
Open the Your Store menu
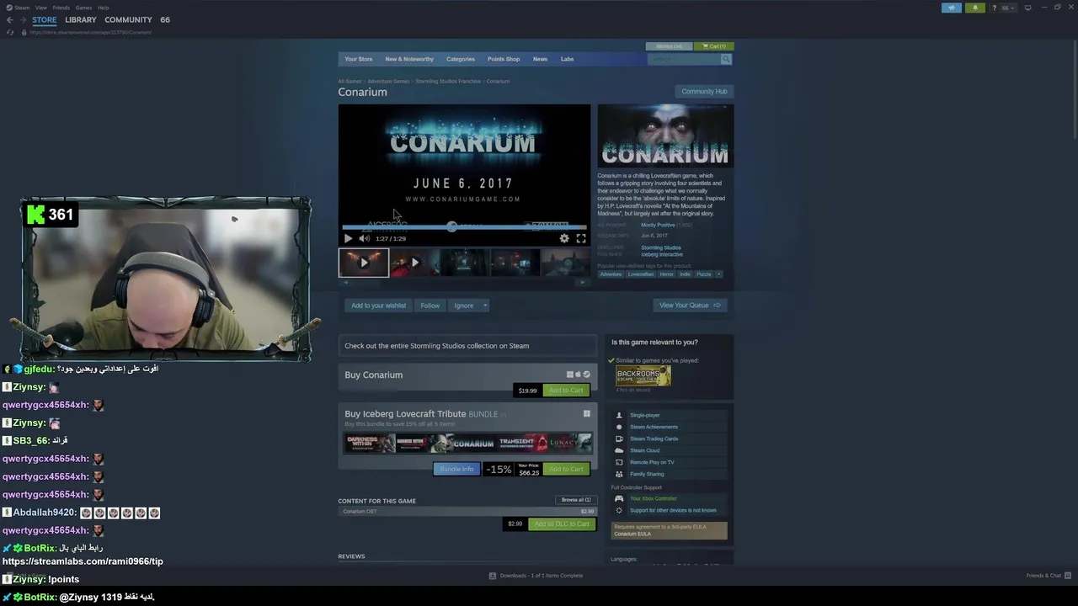coord(358,59)
